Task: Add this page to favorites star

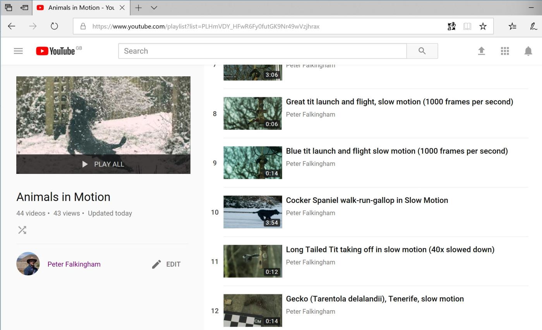Action: coord(483,26)
